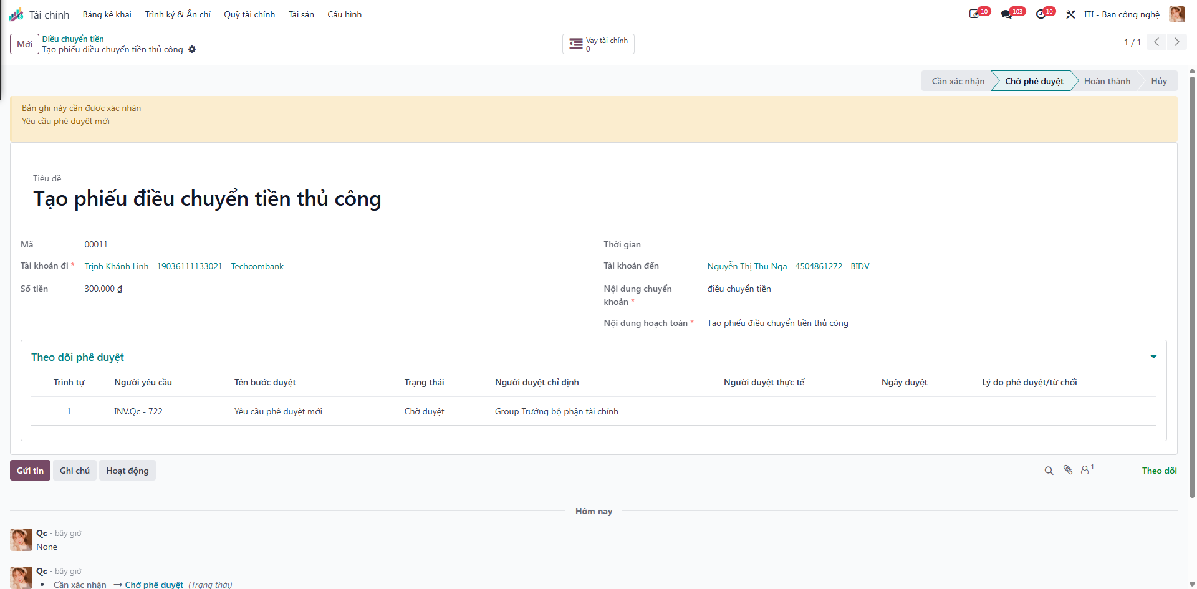Open the chat messages icon with badge 103
This screenshot has height=589, width=1197.
click(x=1006, y=14)
